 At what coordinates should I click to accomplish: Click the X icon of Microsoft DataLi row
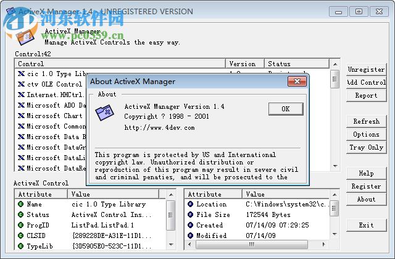[22, 158]
